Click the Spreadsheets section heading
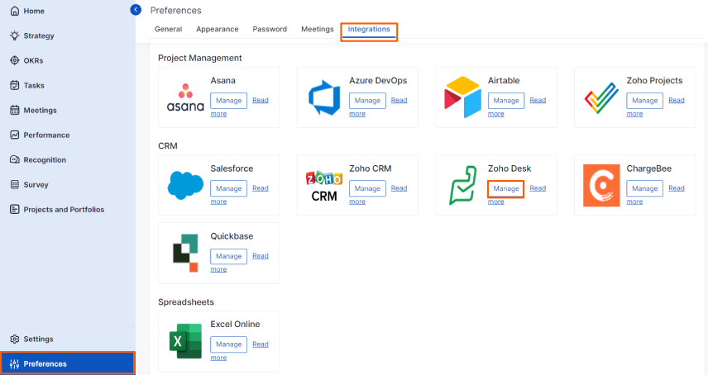Image resolution: width=708 pixels, height=375 pixels. coord(186,302)
